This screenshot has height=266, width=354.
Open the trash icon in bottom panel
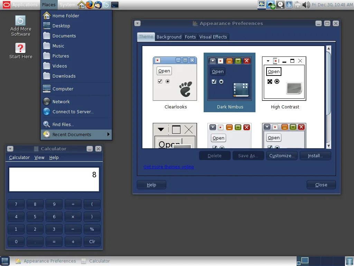(x=349, y=261)
